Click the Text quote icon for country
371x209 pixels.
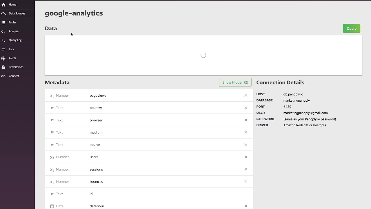[52, 108]
